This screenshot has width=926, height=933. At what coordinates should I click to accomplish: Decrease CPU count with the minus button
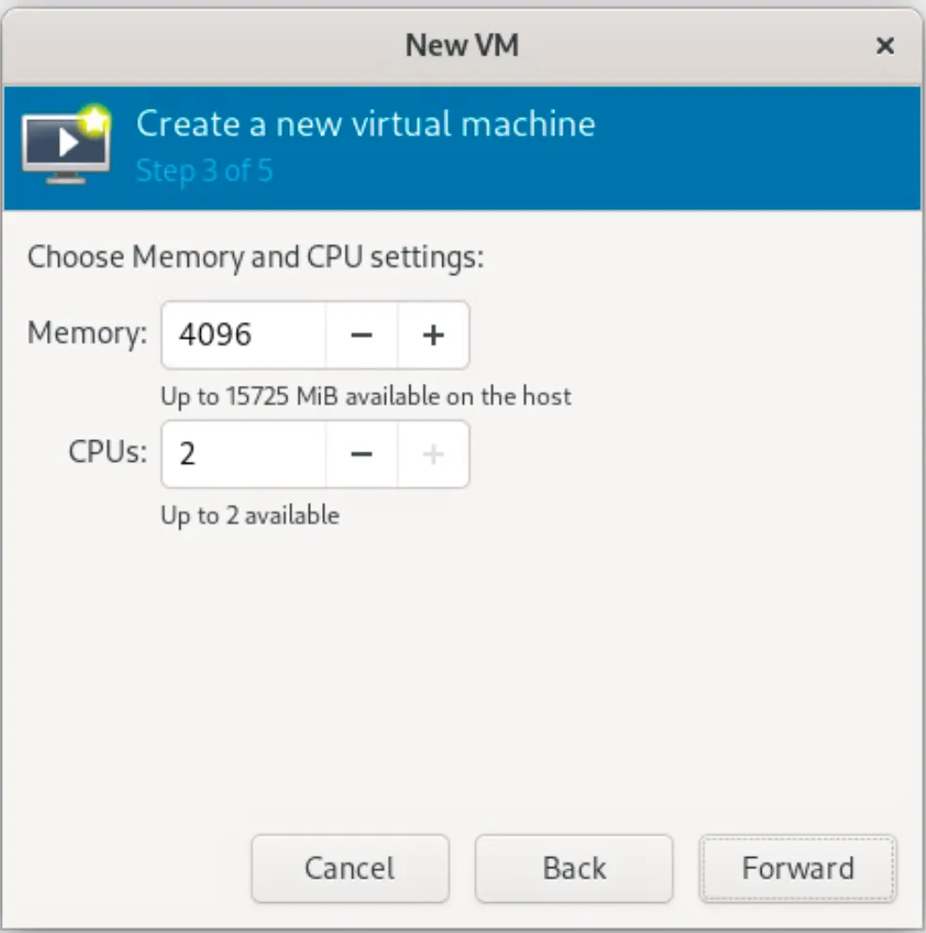(362, 454)
